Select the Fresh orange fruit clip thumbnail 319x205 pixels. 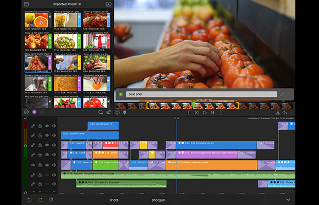67,84
